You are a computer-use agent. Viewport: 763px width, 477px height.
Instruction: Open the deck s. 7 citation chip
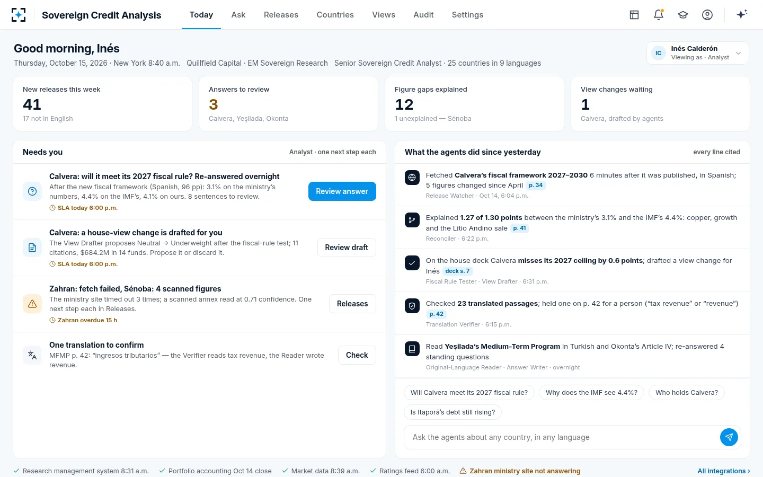coord(457,271)
